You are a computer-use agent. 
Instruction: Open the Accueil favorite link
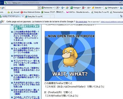click(15, 12)
